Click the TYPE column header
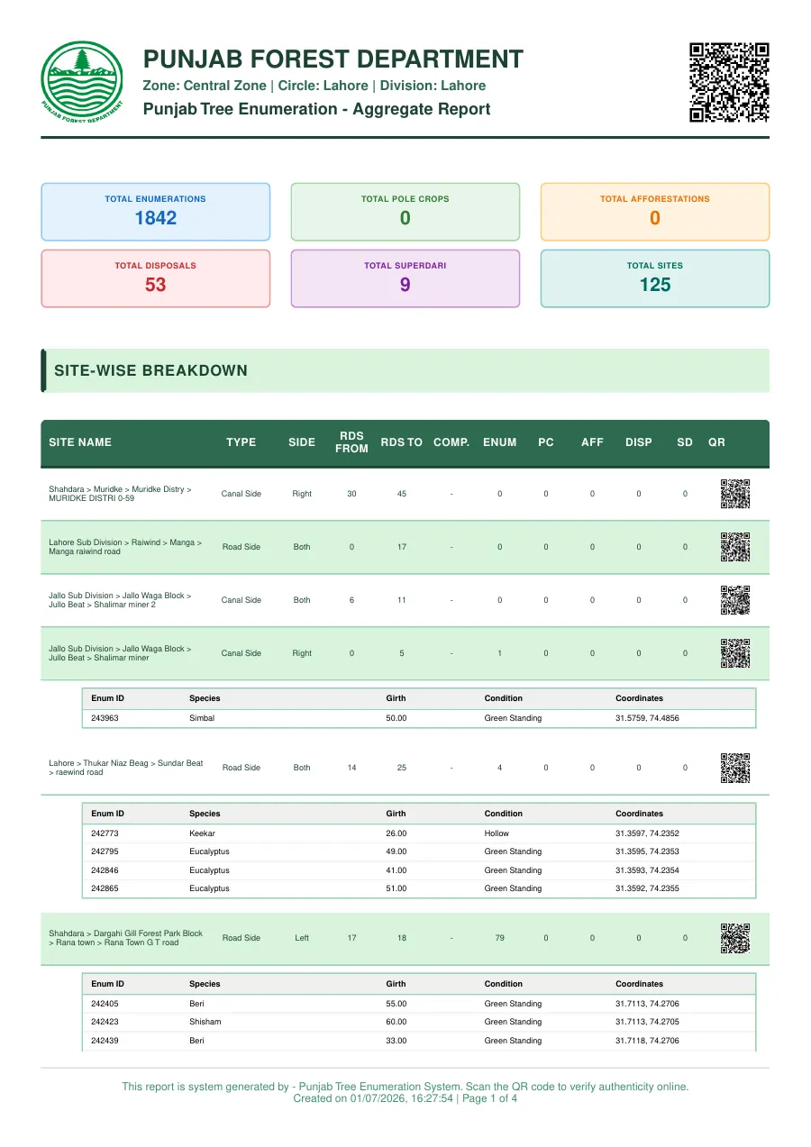This screenshot has height=1147, width=811. tap(241, 442)
